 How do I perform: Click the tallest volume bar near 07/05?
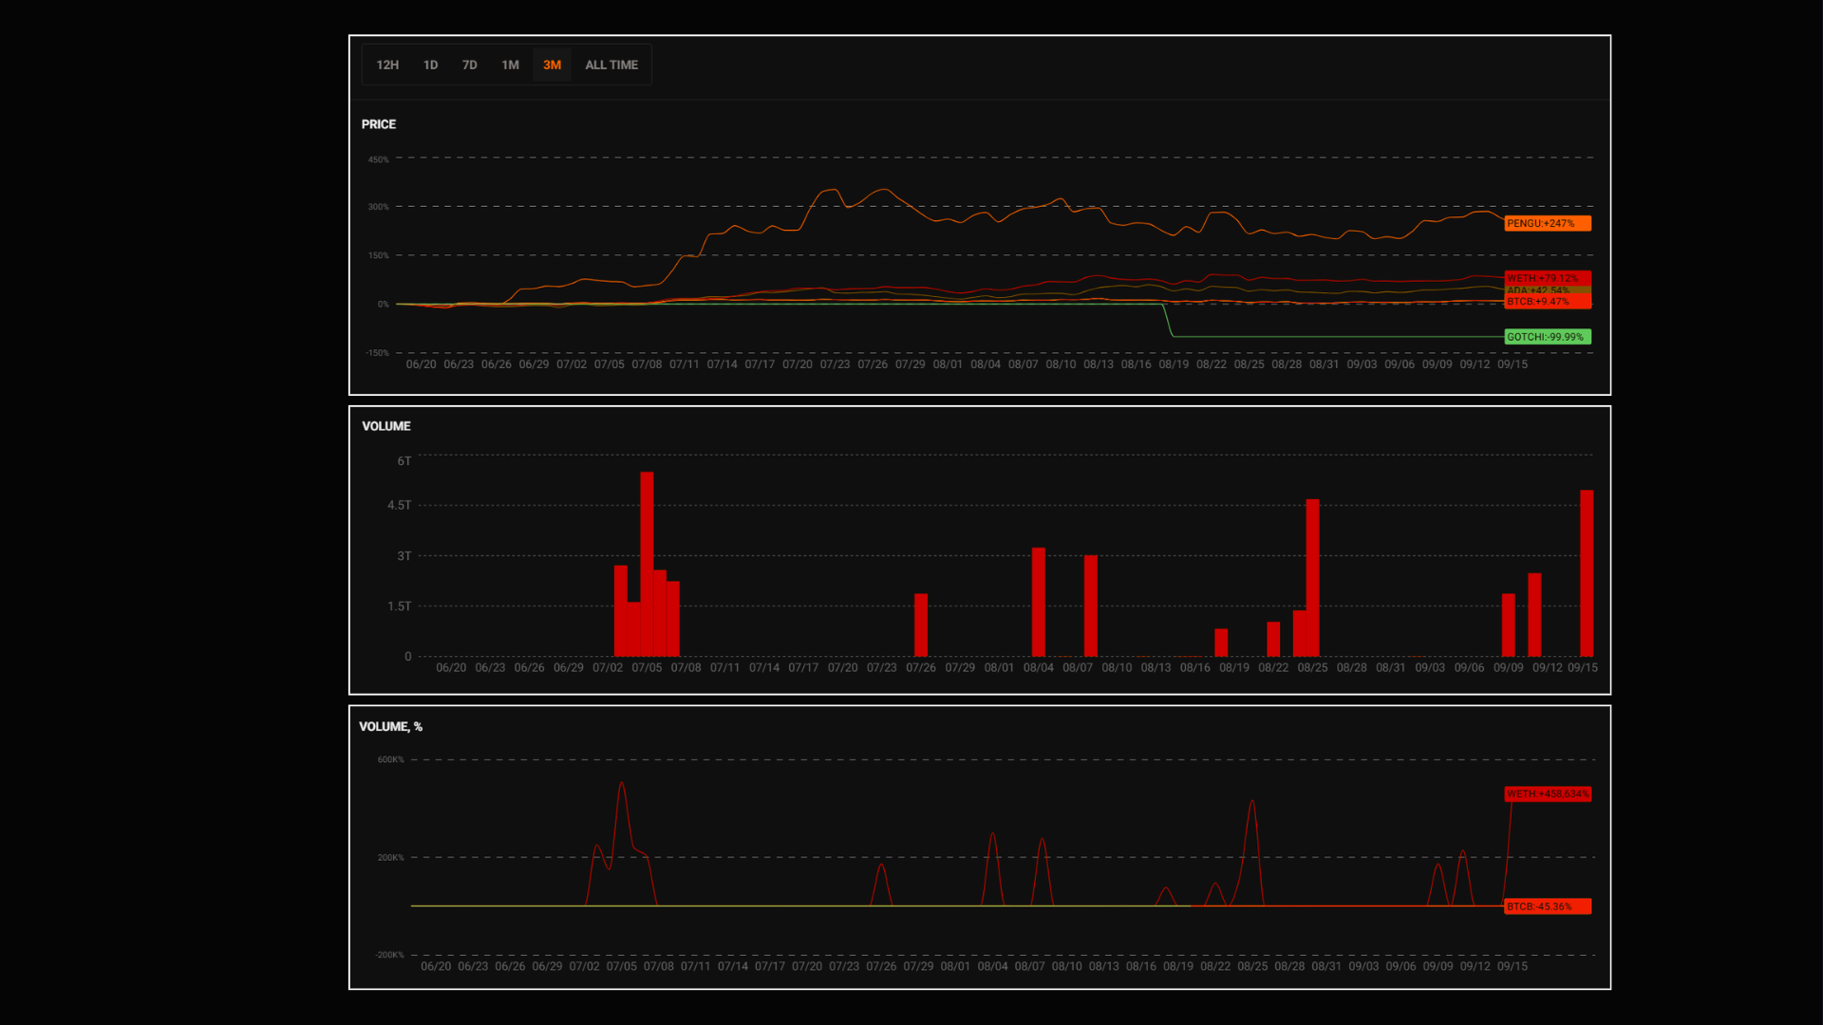647,564
